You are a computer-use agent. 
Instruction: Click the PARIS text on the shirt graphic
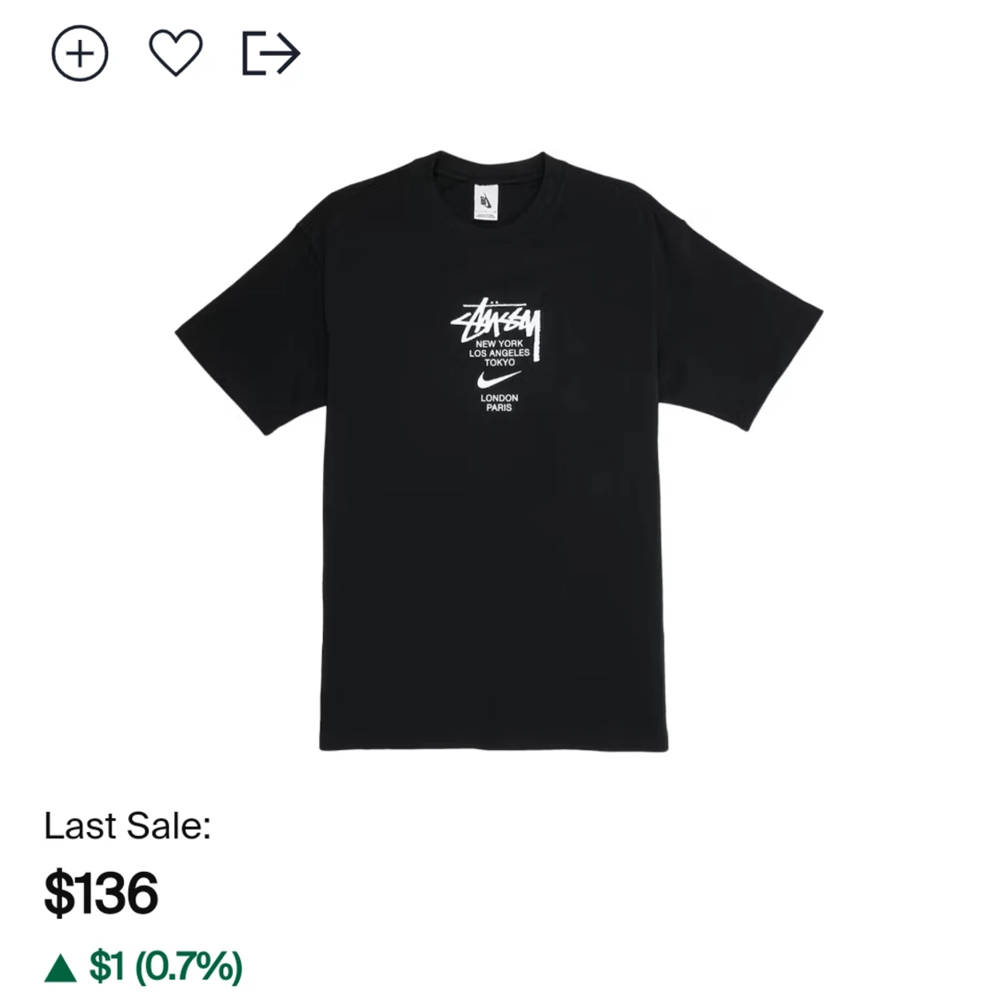[x=499, y=408]
